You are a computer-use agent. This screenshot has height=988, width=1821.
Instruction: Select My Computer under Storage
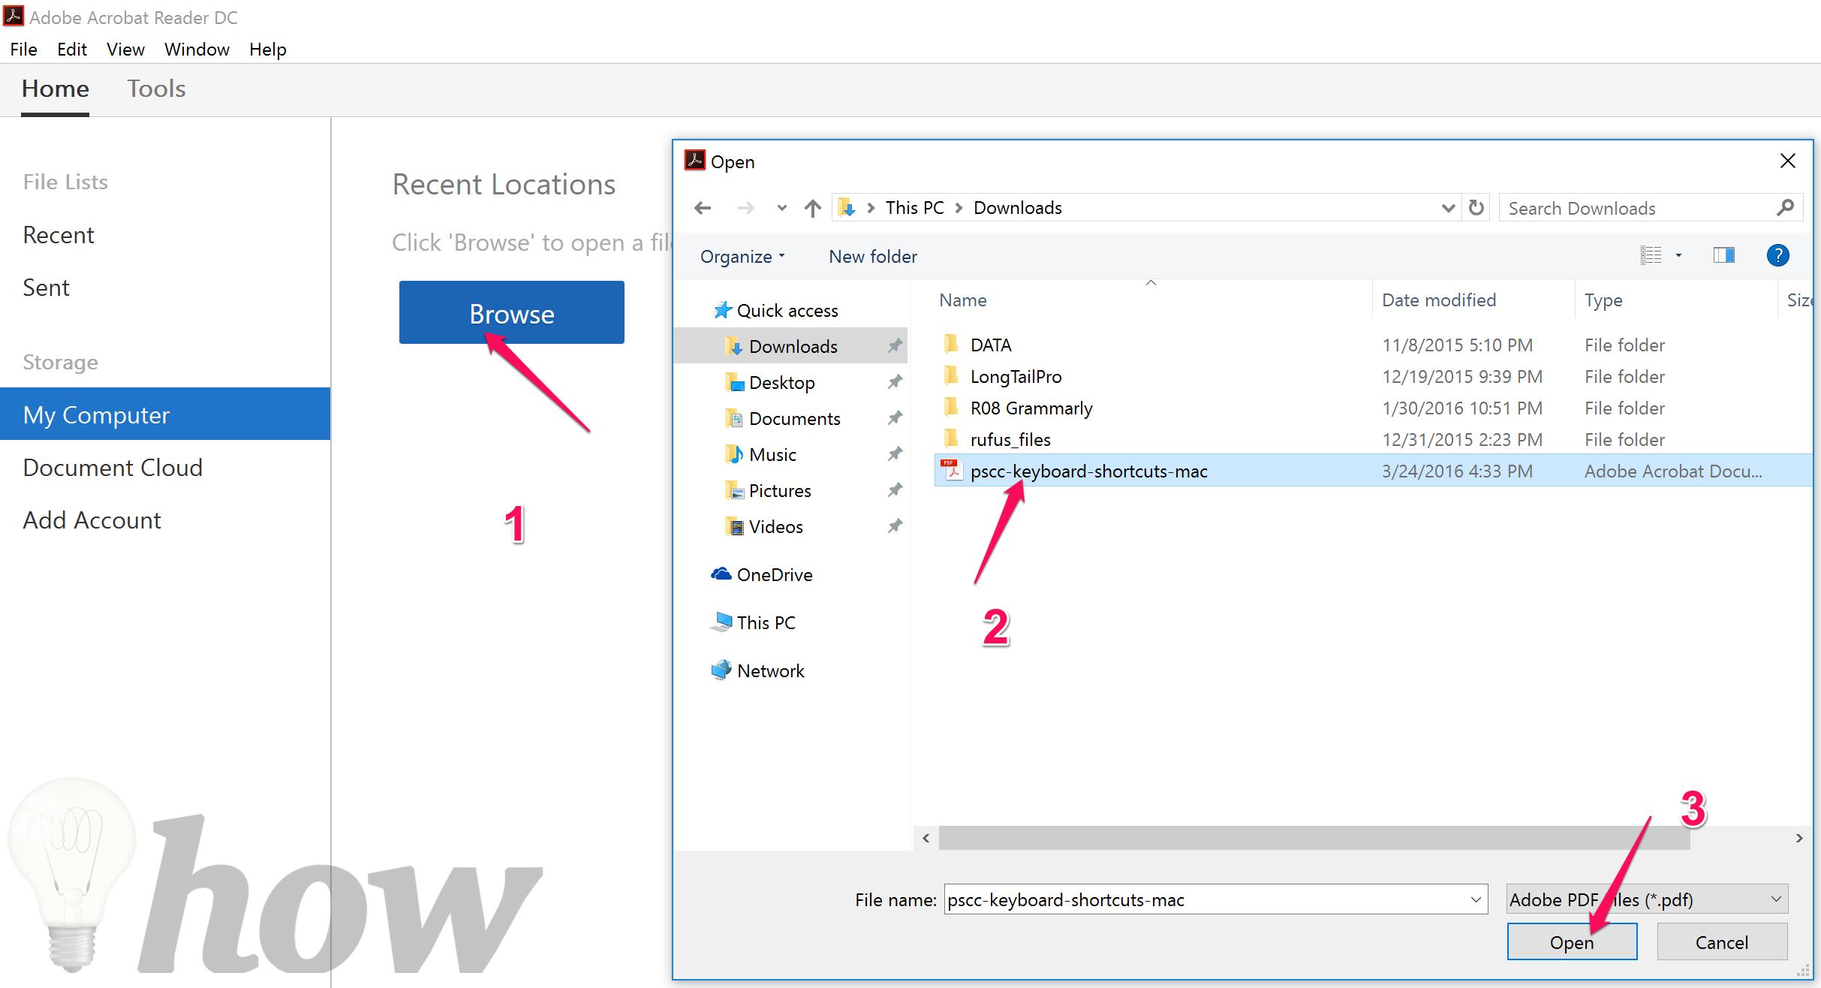coord(165,414)
